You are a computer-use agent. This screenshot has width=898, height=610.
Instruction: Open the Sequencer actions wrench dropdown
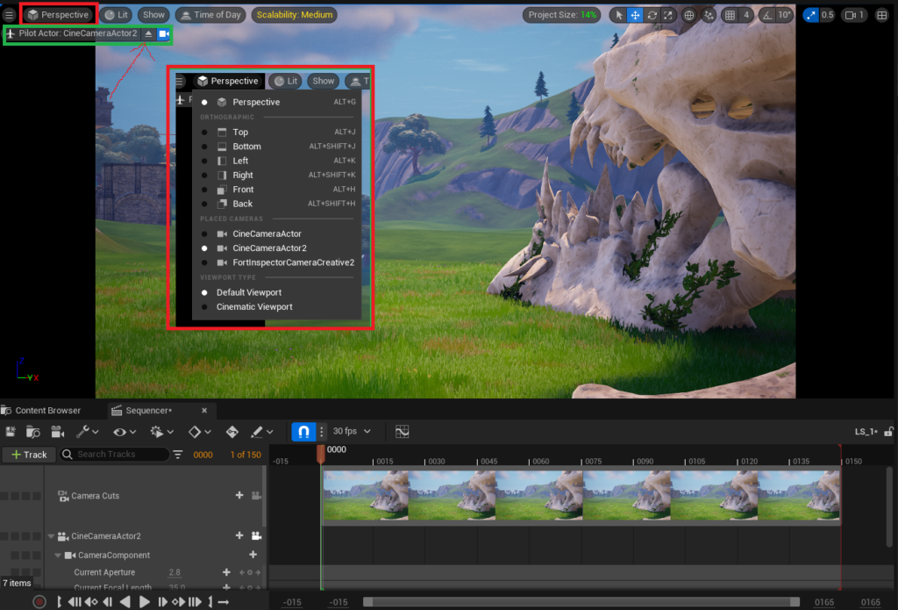point(88,432)
